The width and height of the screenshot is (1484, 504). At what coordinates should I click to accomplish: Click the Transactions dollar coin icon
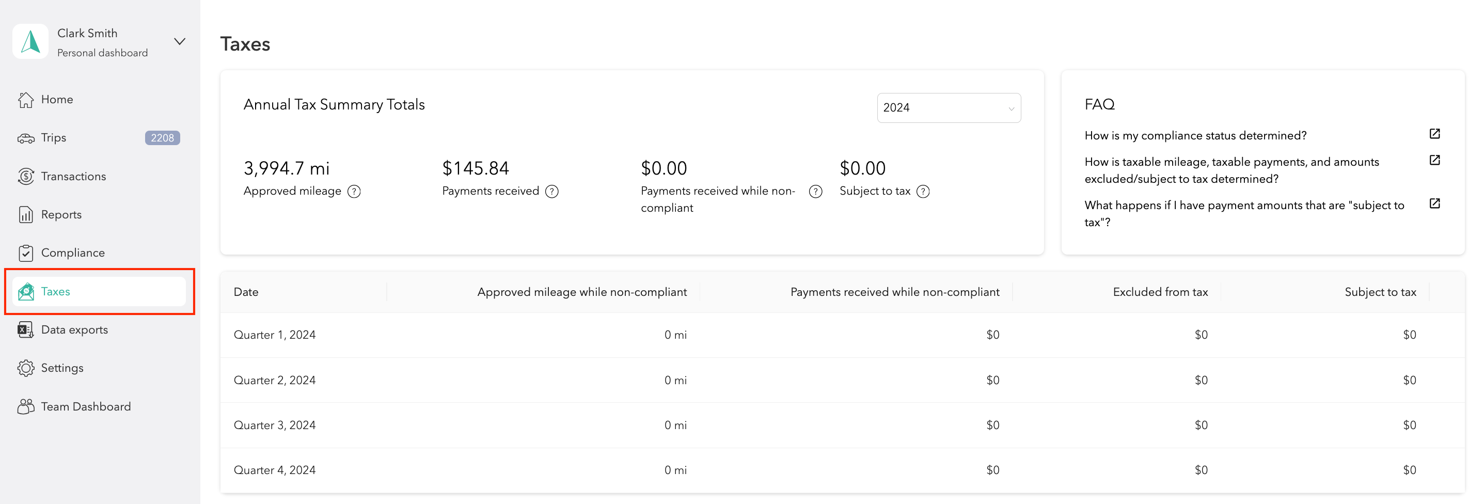click(x=25, y=176)
